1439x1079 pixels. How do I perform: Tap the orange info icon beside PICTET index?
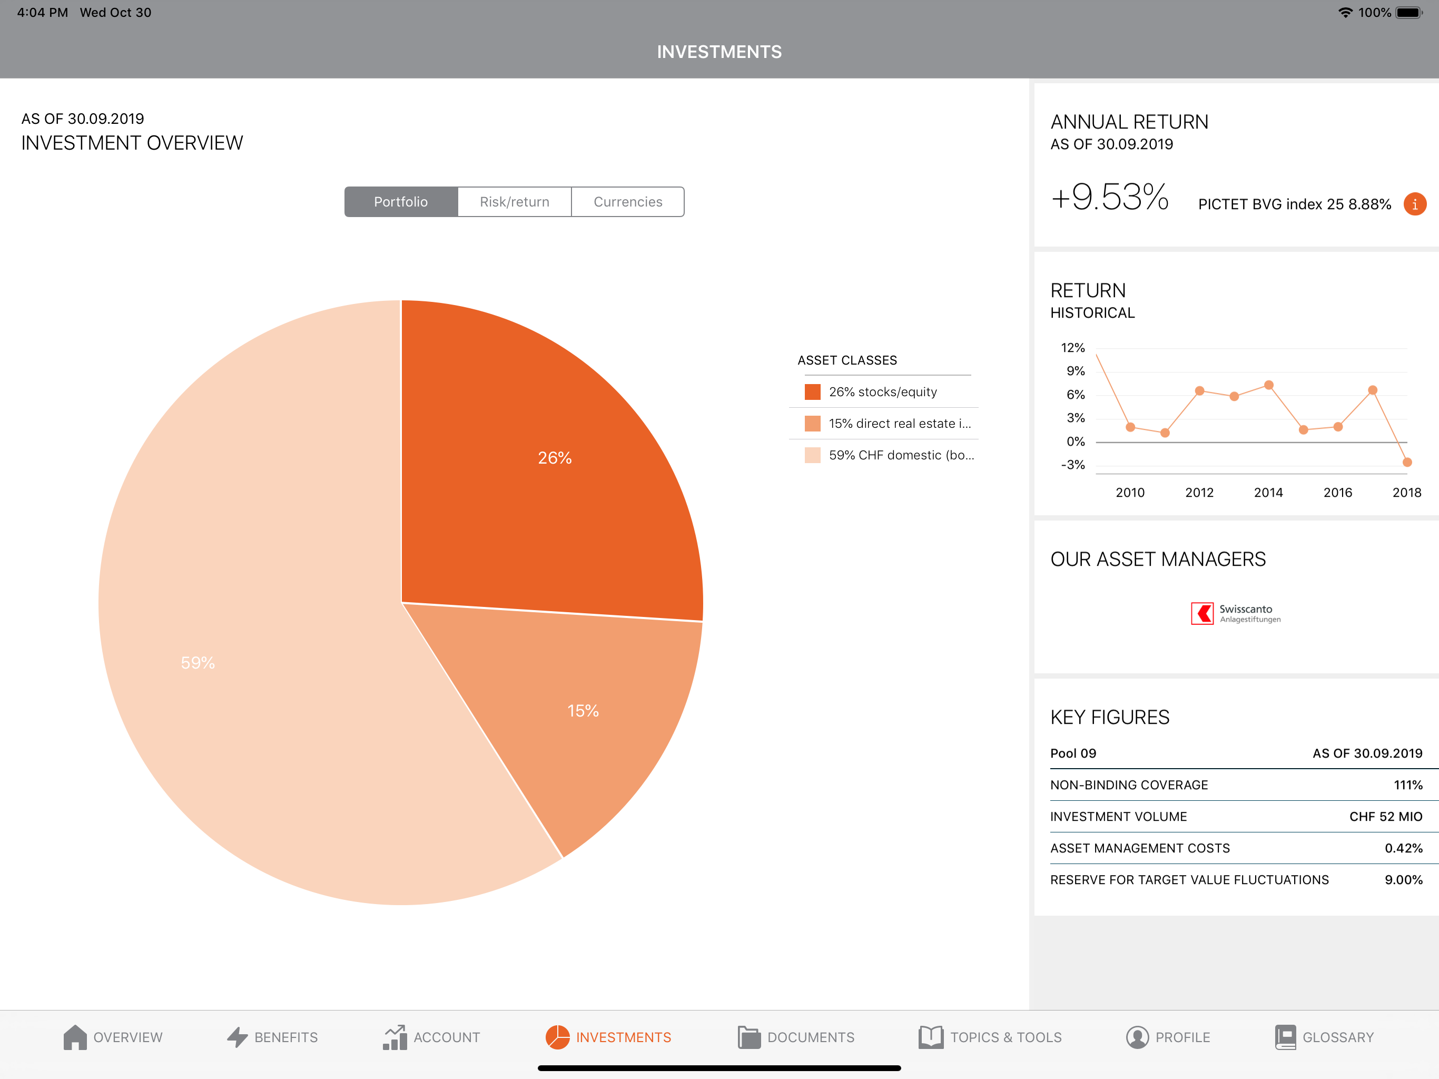pos(1414,204)
